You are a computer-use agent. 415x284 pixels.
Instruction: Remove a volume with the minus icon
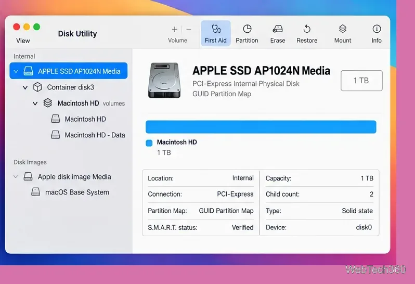pos(189,29)
